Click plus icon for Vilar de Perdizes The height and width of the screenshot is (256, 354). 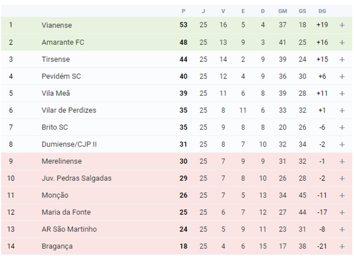click(342, 111)
